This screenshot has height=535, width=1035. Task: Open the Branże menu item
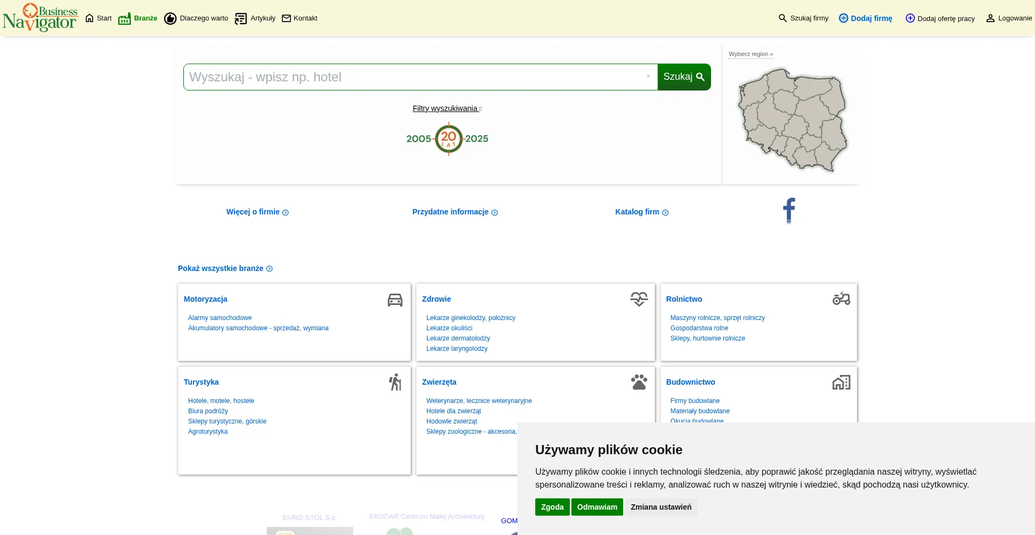coord(138,18)
